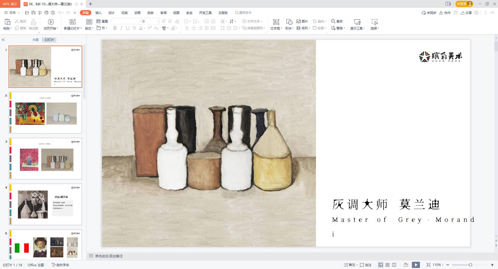Insert a text box (文本框)
498x269 pixels.
coord(276,25)
